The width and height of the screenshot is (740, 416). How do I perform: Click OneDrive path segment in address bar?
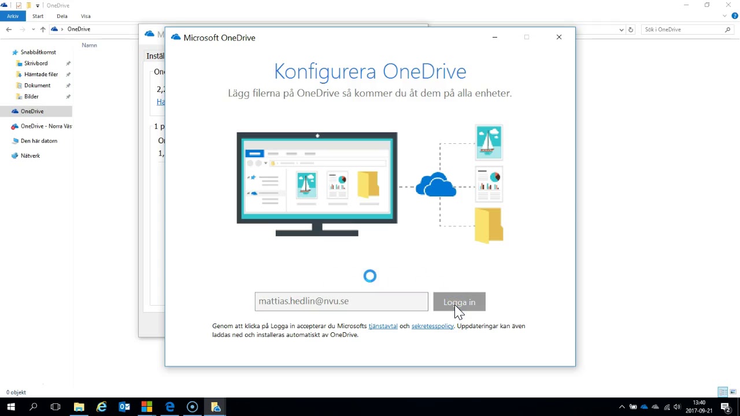(79, 29)
